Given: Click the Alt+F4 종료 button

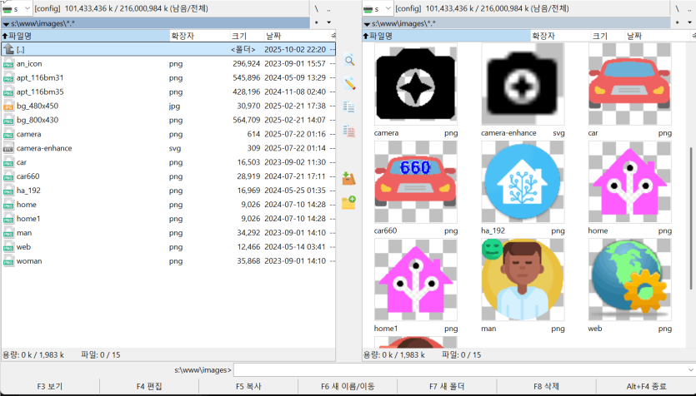Looking at the screenshot, I should tap(646, 386).
